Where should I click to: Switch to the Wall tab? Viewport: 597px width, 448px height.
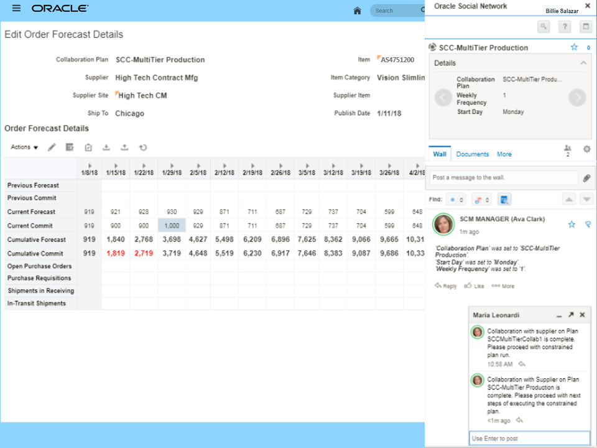(x=440, y=154)
